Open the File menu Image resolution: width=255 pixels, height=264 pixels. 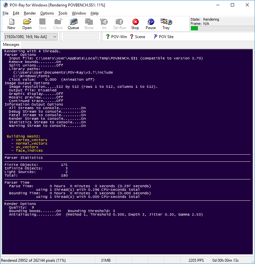point(5,13)
